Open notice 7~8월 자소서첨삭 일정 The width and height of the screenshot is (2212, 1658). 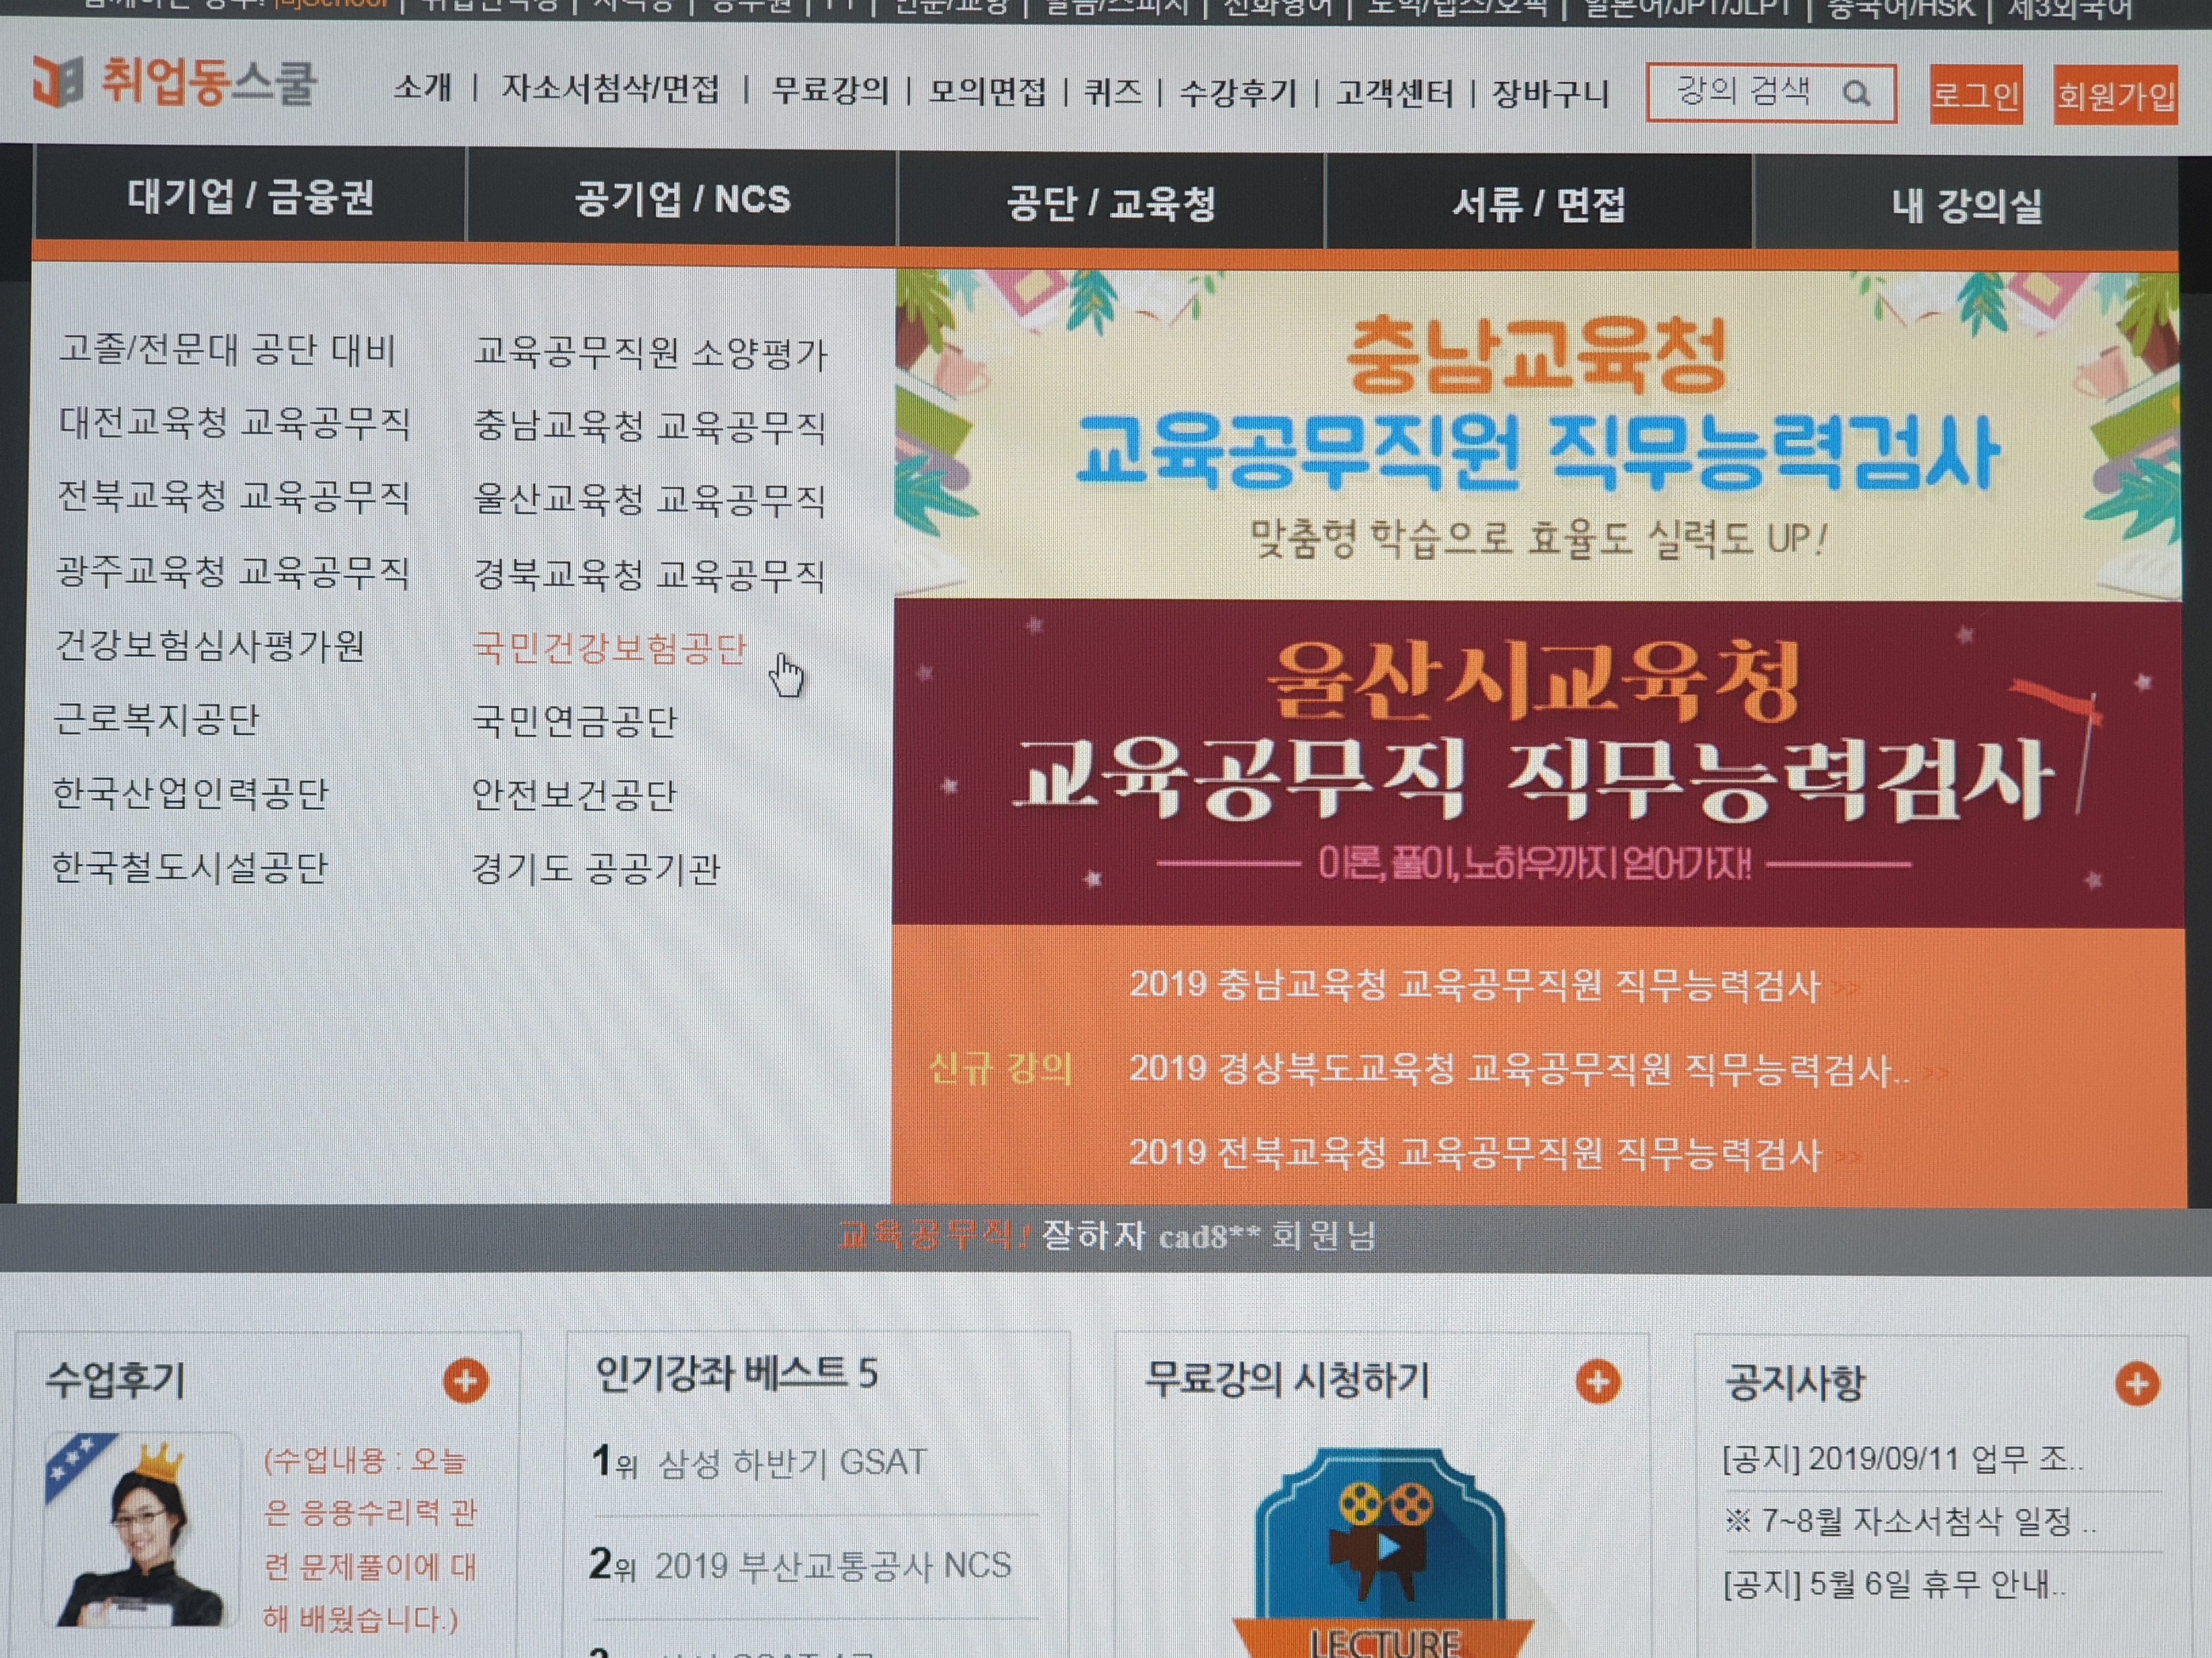(1910, 1522)
